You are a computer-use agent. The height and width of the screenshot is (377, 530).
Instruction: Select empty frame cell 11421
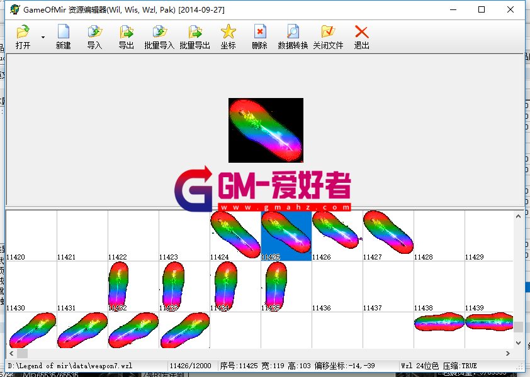tap(82, 236)
